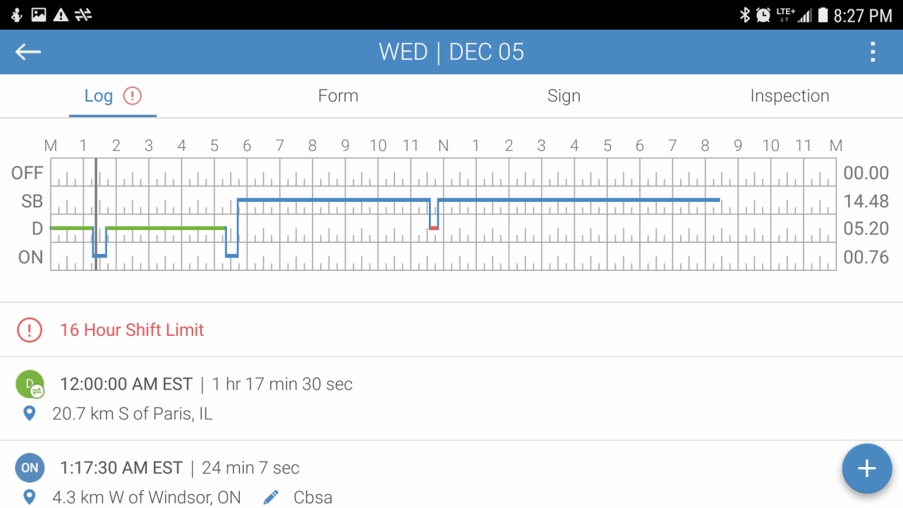The image size is (903, 508).
Task: Open the three-dot overflow menu
Action: [873, 52]
